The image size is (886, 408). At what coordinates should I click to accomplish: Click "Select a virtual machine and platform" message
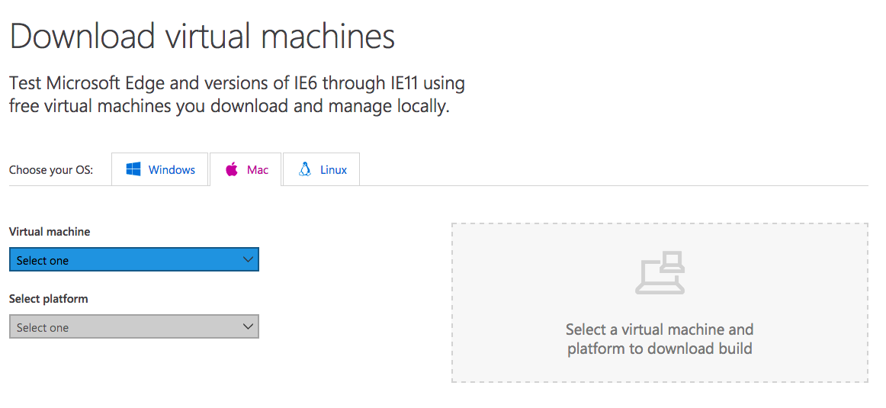tap(660, 339)
